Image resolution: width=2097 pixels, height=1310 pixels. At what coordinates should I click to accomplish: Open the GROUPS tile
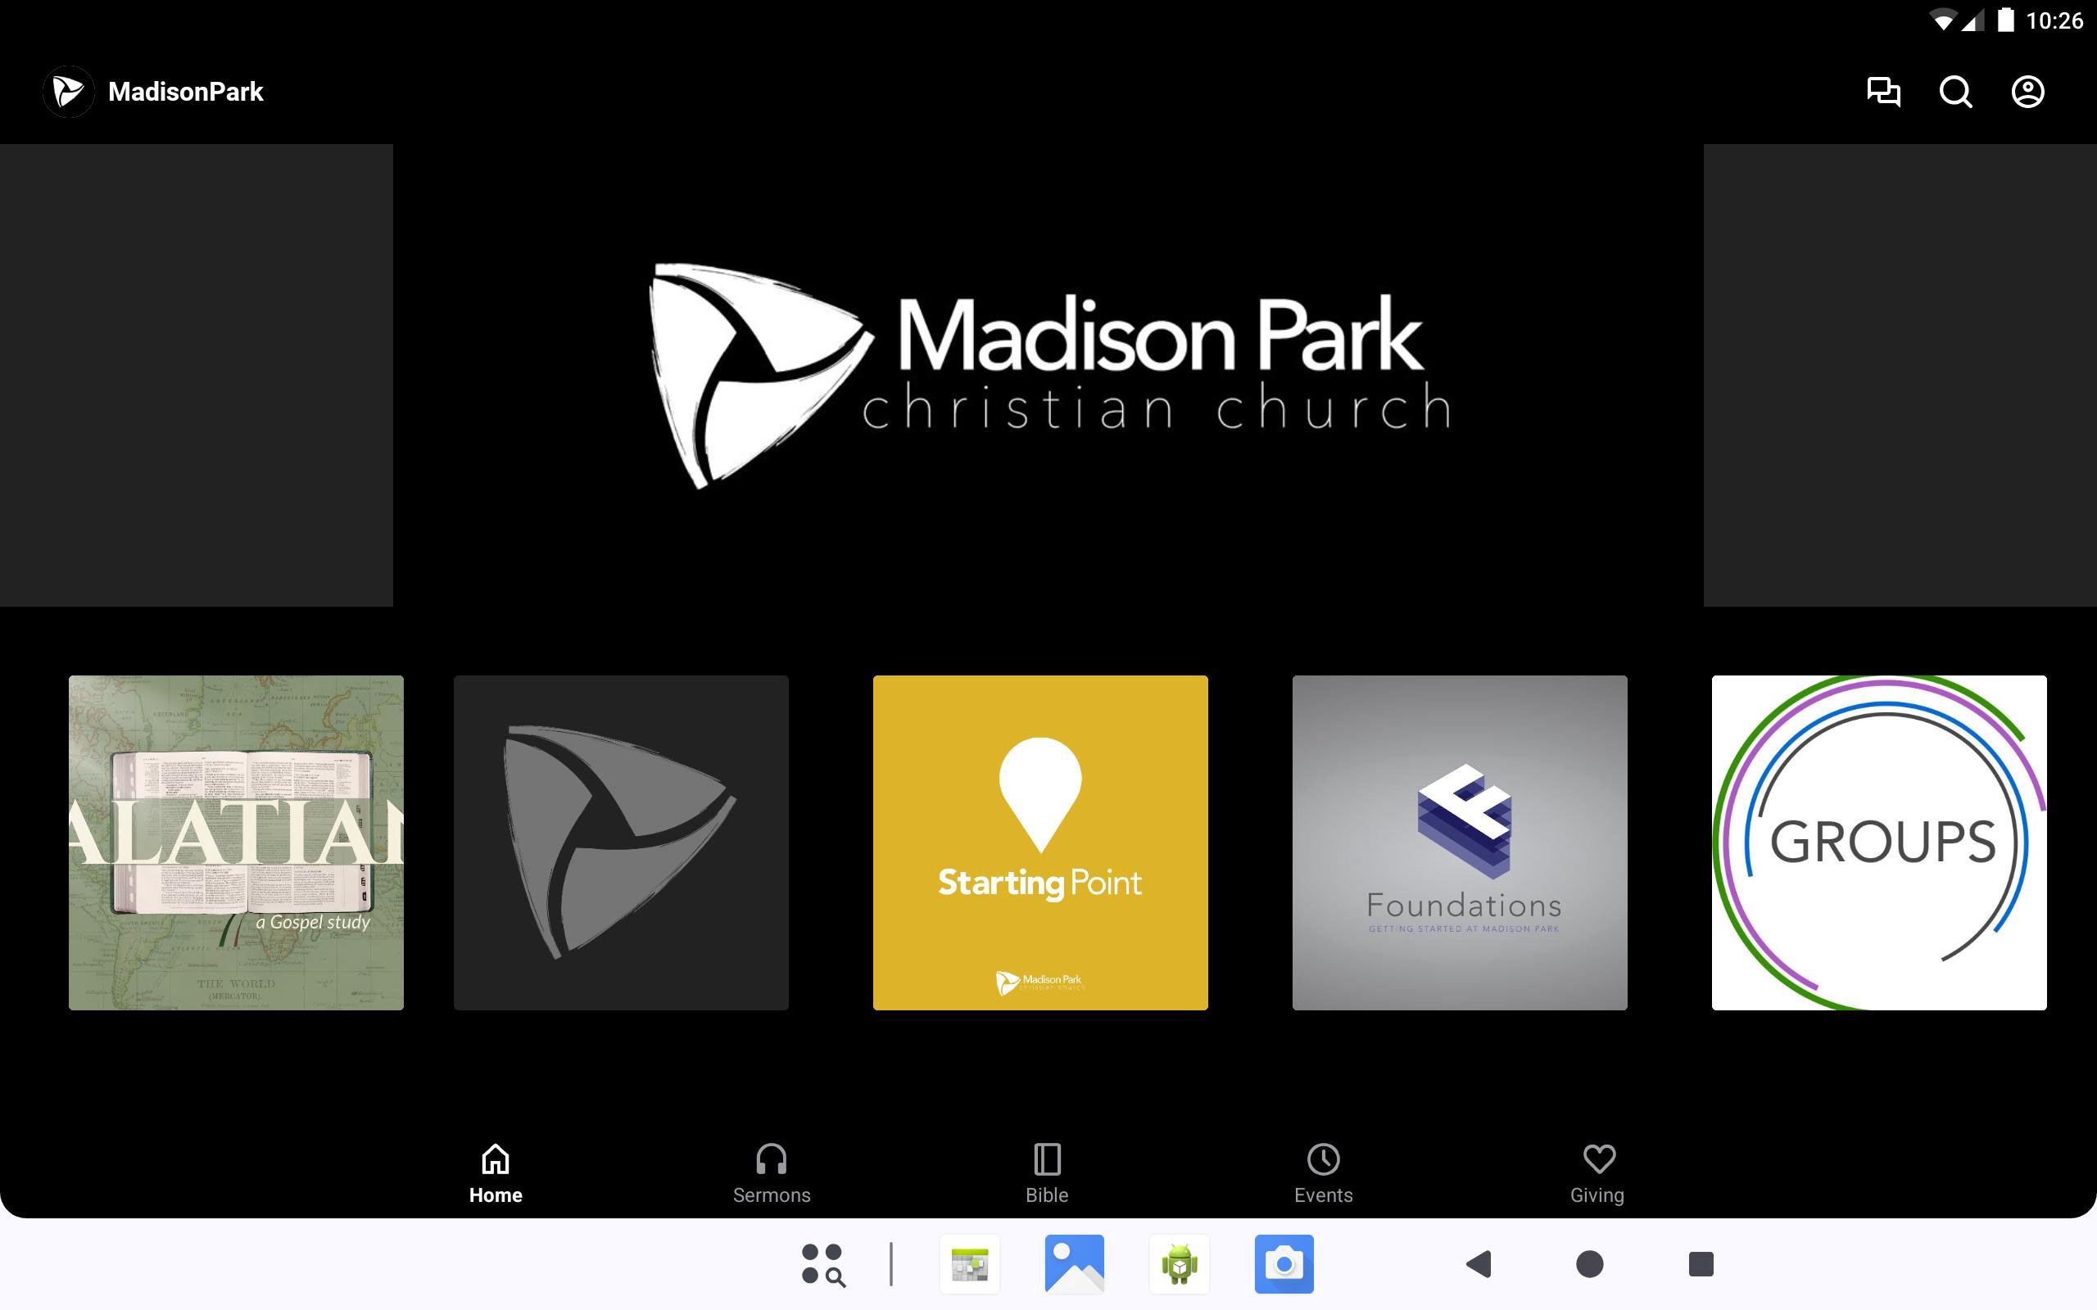pyautogui.click(x=1878, y=842)
